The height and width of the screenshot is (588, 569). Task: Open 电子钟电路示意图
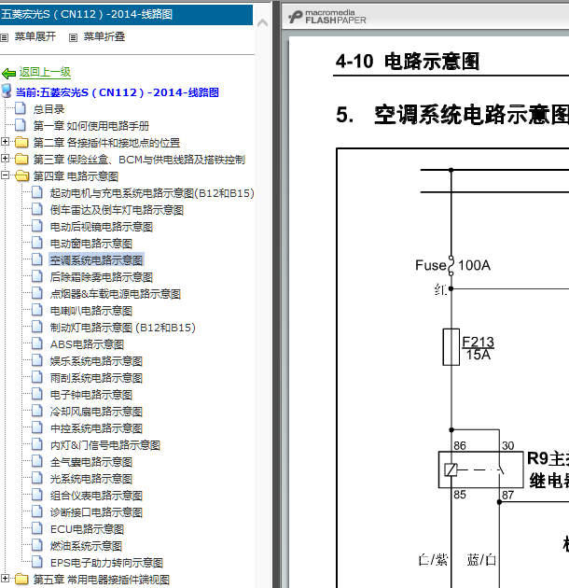(x=91, y=395)
